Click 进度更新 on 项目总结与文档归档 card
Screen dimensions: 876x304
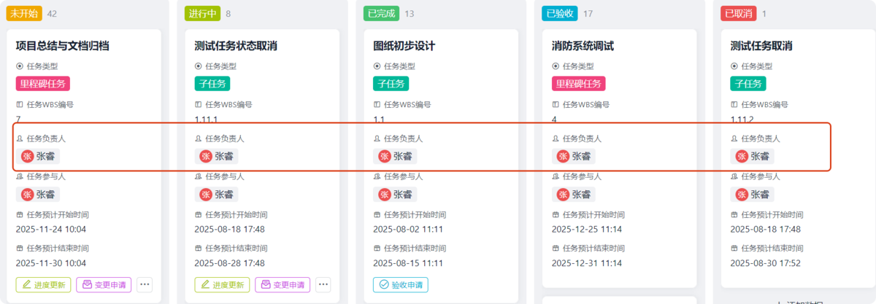click(43, 284)
